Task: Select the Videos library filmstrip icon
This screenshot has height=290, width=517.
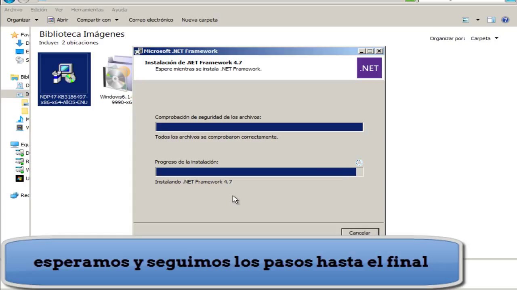Action: [x=19, y=128]
